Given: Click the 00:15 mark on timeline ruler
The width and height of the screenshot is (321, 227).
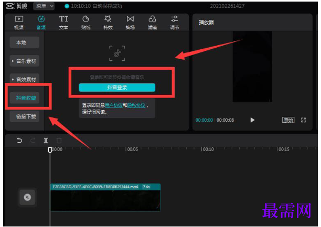Looking at the screenshot, I should click(x=284, y=149).
